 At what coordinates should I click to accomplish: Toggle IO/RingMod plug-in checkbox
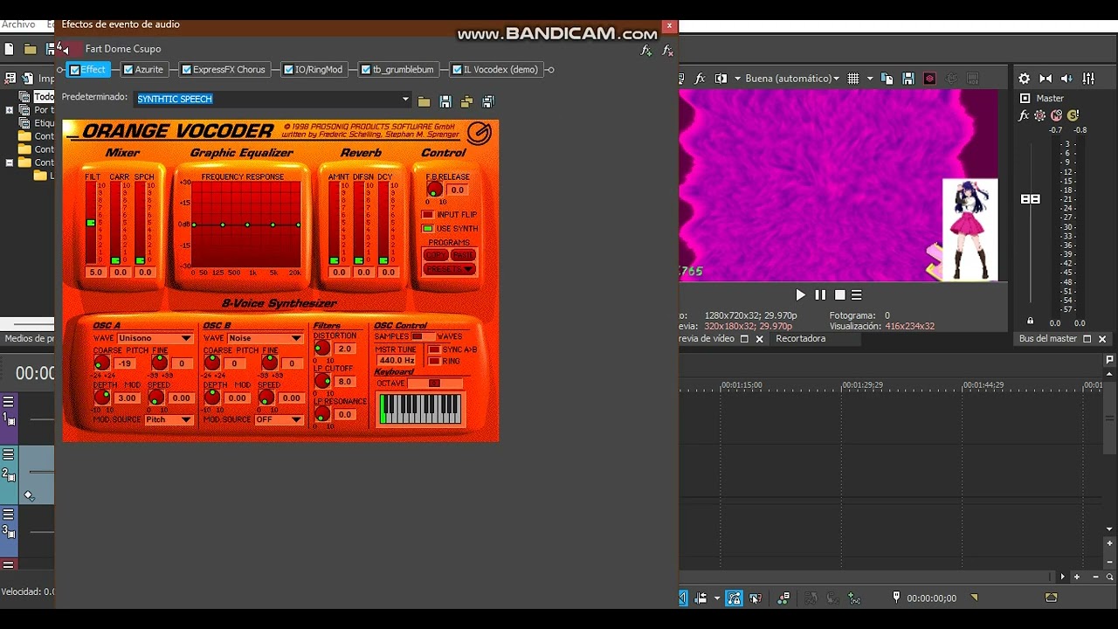click(288, 70)
